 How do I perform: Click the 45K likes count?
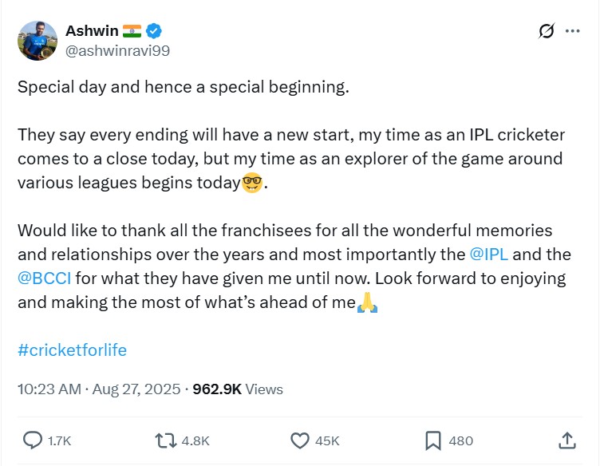click(x=328, y=440)
